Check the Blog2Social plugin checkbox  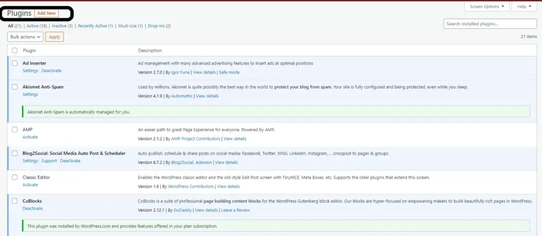click(14, 153)
